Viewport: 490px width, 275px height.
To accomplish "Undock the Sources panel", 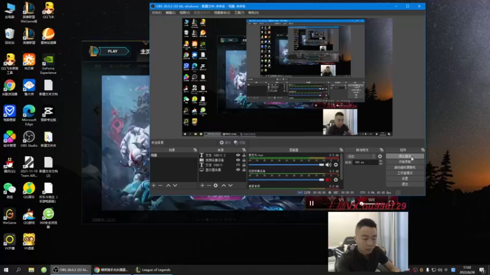I will coord(244,150).
